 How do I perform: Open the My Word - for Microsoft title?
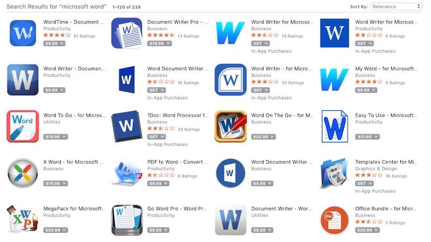point(386,69)
